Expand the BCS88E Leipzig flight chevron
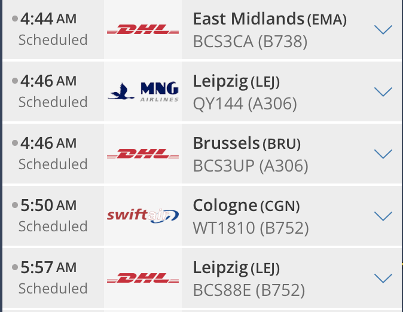403x312 pixels. 383,279
